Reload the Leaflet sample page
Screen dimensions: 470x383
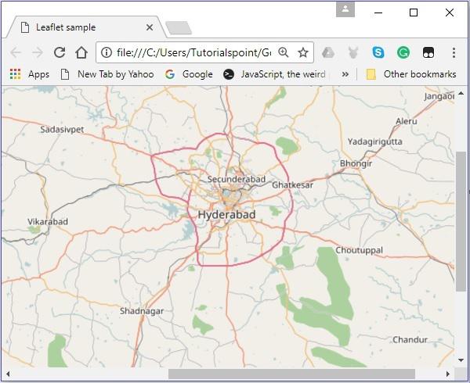coord(60,52)
